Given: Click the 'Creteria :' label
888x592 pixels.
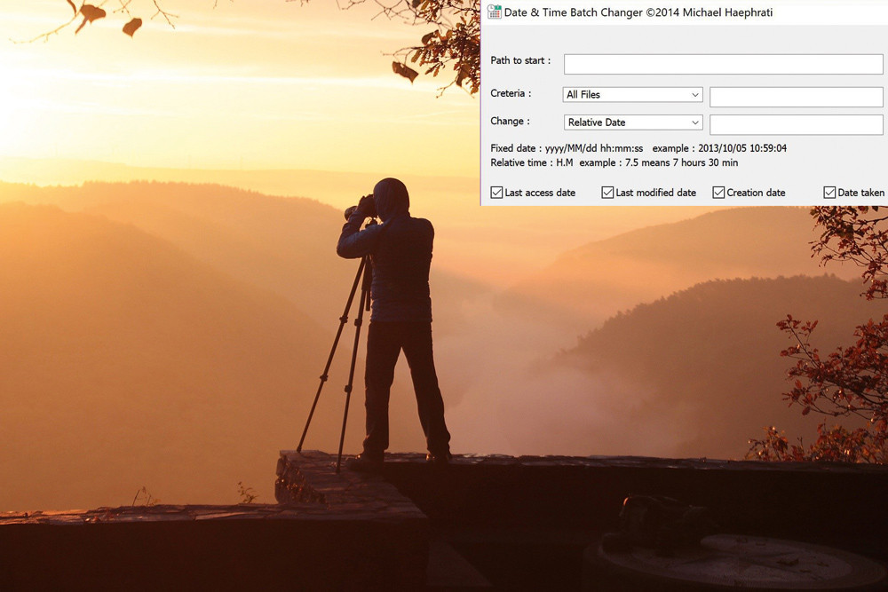Looking at the screenshot, I should click(x=511, y=93).
